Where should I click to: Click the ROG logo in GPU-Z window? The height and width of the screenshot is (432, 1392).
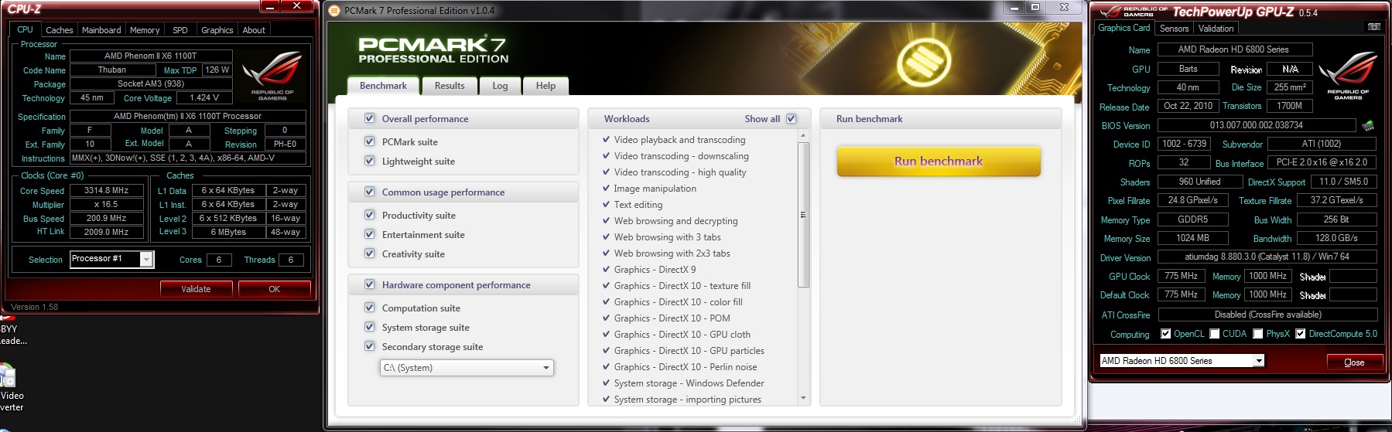[1347, 76]
